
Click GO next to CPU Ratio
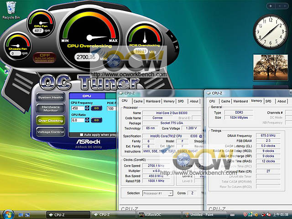[x=96, y=120]
